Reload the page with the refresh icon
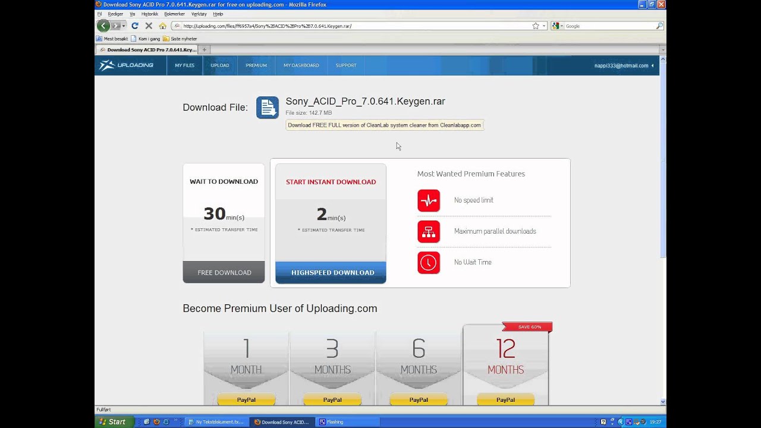761x428 pixels. pyautogui.click(x=135, y=26)
